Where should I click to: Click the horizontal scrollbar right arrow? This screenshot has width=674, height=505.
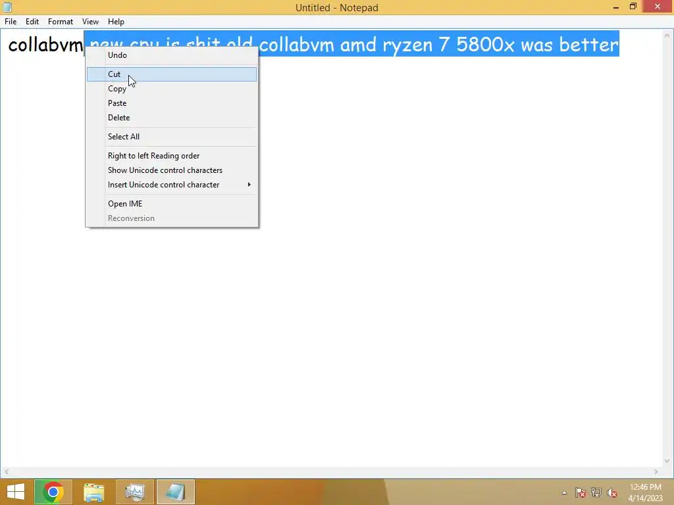click(656, 471)
